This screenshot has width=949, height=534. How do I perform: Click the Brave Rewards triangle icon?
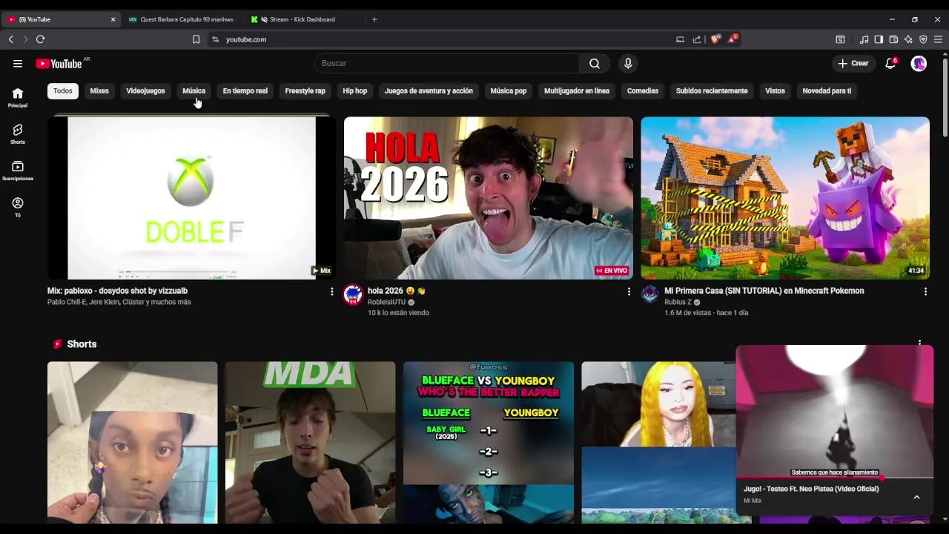coord(732,39)
